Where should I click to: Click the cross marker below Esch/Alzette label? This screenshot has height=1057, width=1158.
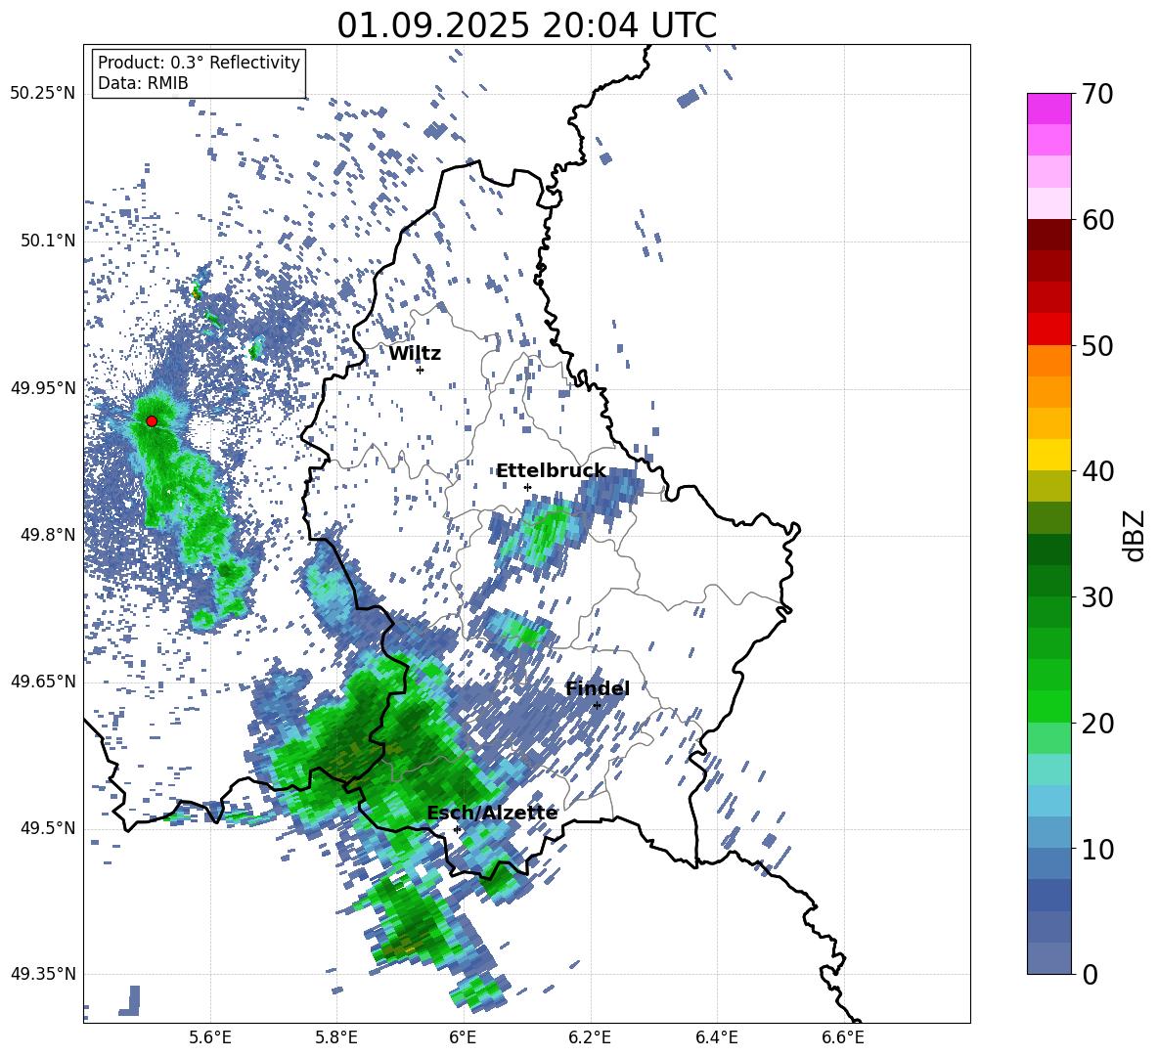[x=457, y=829]
